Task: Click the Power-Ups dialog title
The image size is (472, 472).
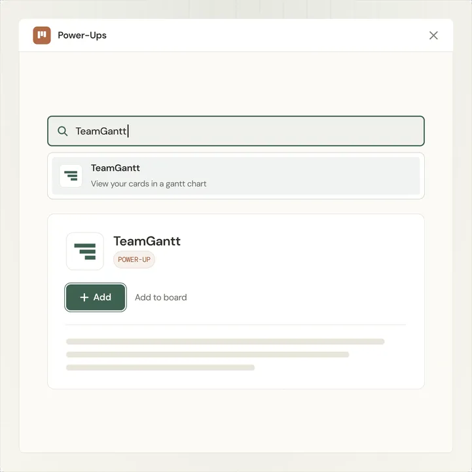Action: click(82, 35)
